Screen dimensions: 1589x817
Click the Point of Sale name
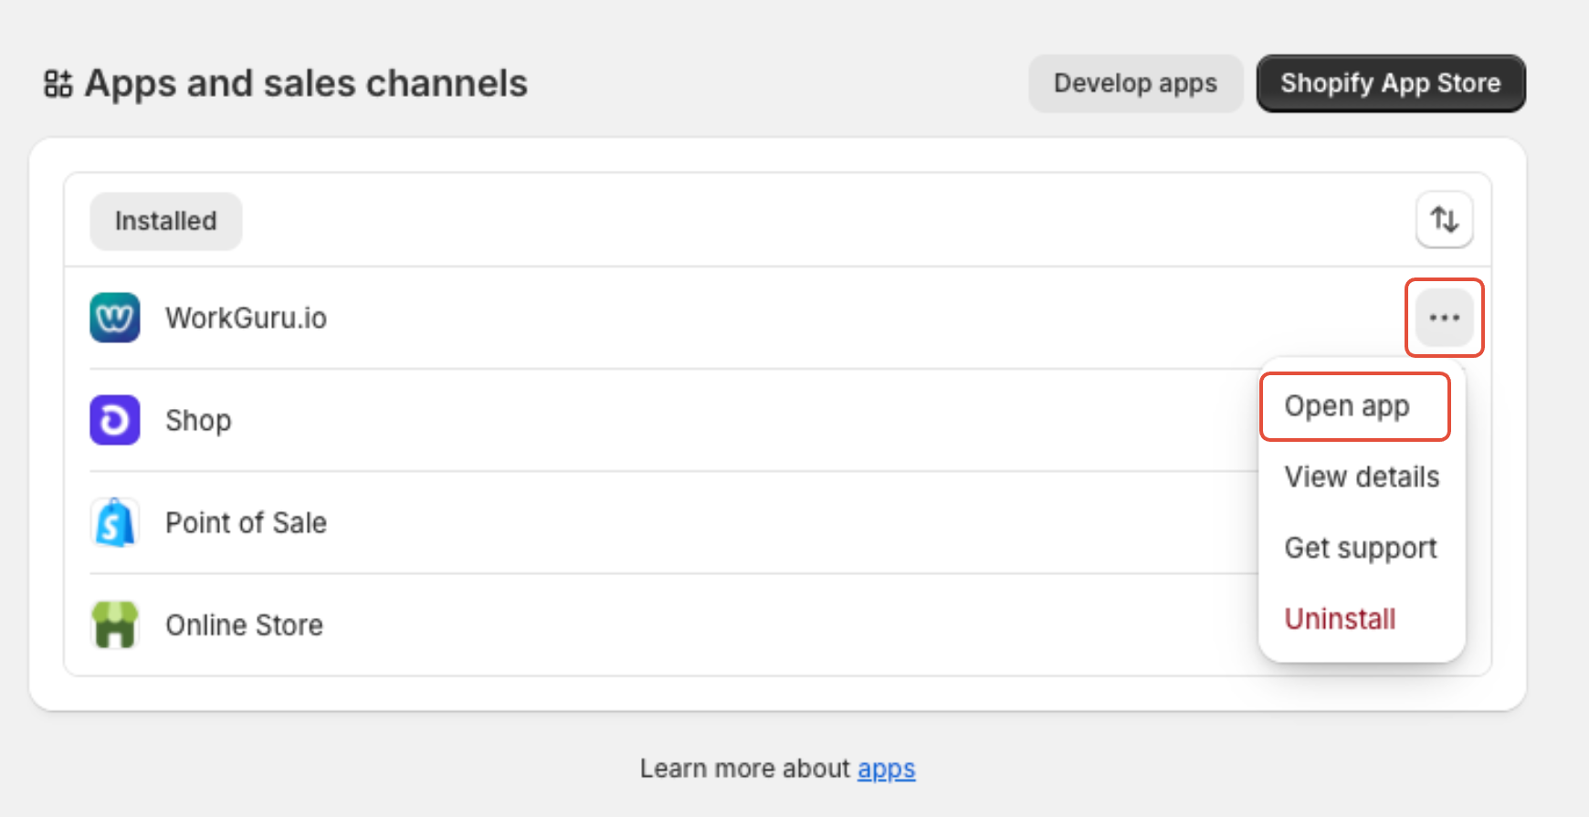pyautogui.click(x=246, y=522)
